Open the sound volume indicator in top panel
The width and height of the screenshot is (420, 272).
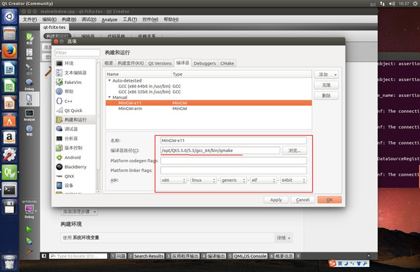pyautogui.click(x=392, y=4)
